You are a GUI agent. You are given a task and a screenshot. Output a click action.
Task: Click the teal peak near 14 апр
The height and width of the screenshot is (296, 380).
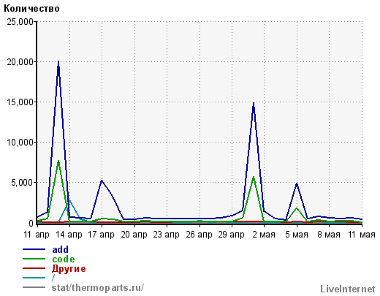[x=69, y=200]
